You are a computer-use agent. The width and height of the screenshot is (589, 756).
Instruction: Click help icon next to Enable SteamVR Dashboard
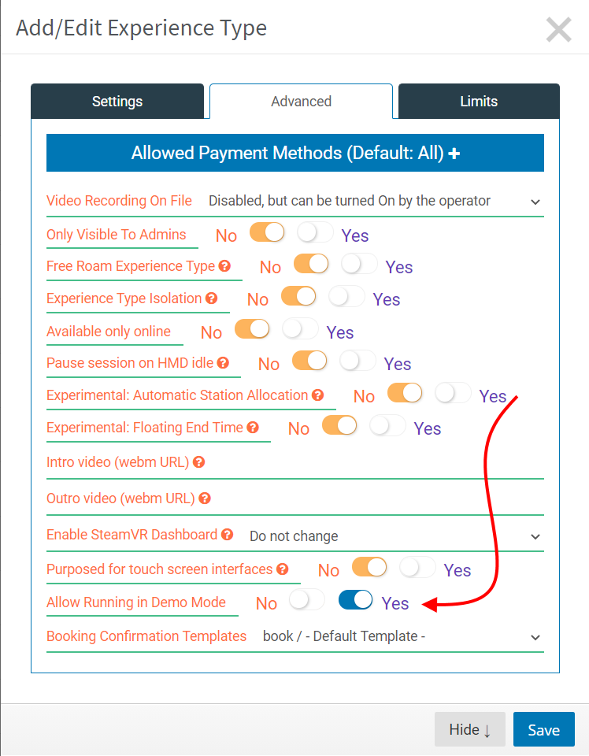228,534
